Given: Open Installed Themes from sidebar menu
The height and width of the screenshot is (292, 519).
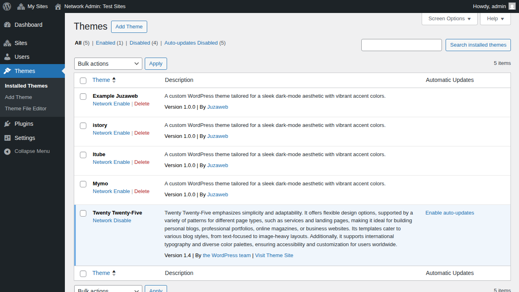Looking at the screenshot, I should [x=26, y=86].
